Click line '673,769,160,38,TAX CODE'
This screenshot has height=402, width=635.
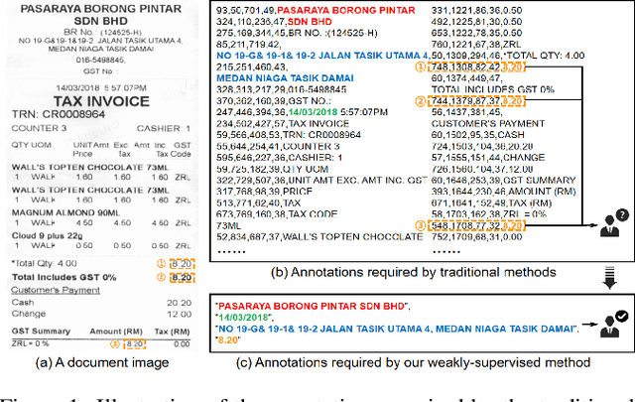[277, 214]
